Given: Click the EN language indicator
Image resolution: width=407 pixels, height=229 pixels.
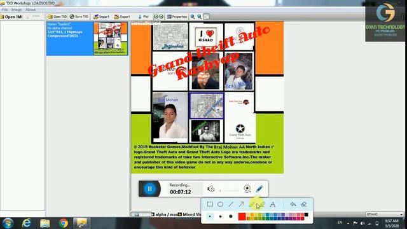Looking at the screenshot, I should point(340,223).
